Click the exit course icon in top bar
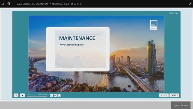The height and width of the screenshot is (109, 193). click(8, 4)
